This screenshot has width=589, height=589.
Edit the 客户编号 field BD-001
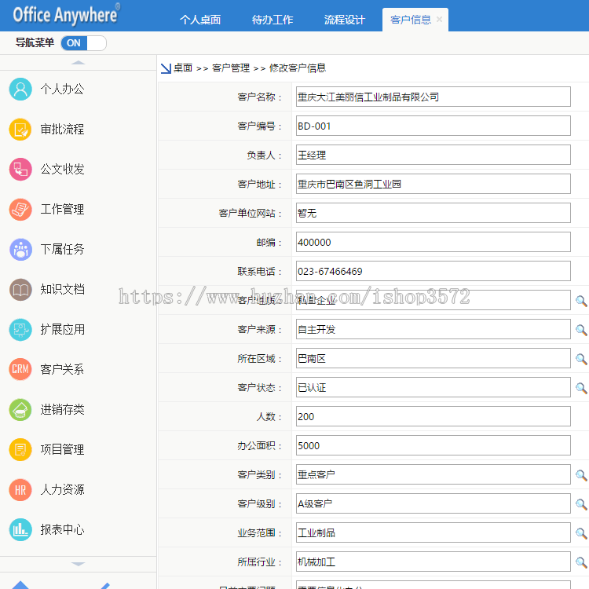pyautogui.click(x=433, y=126)
